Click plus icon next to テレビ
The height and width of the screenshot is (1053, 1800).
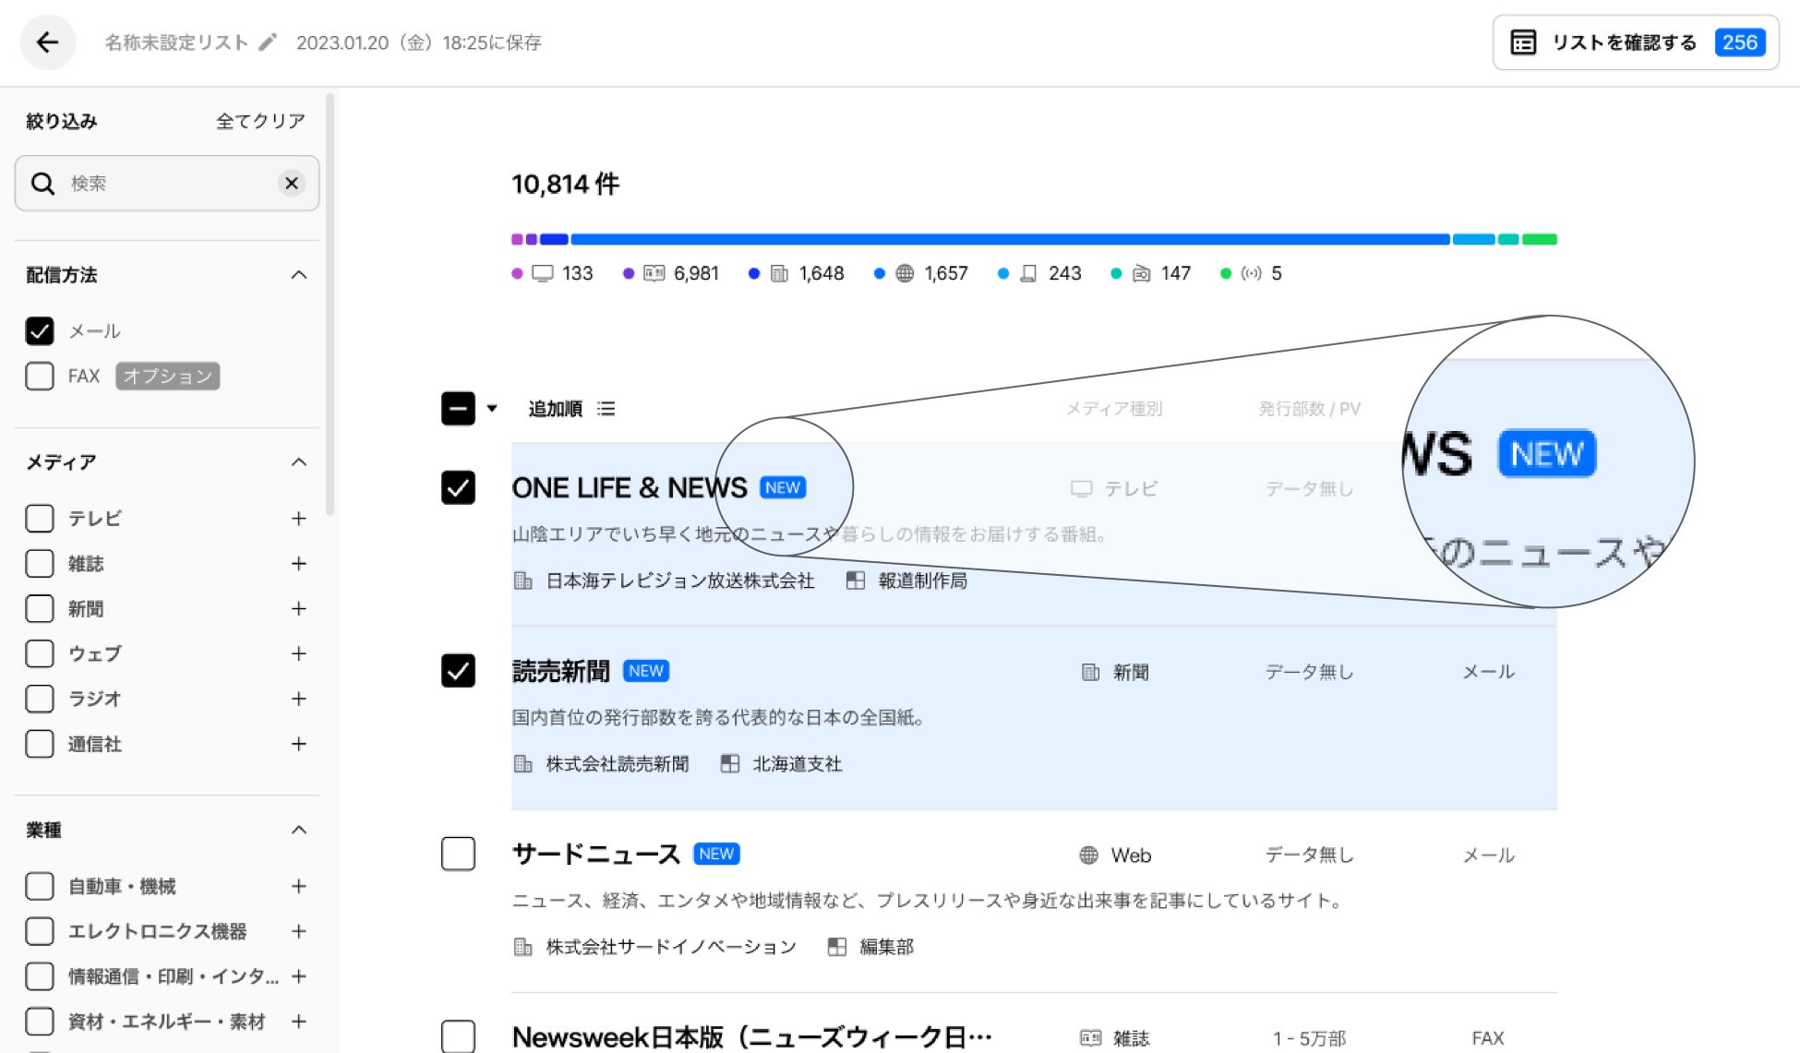tap(298, 519)
